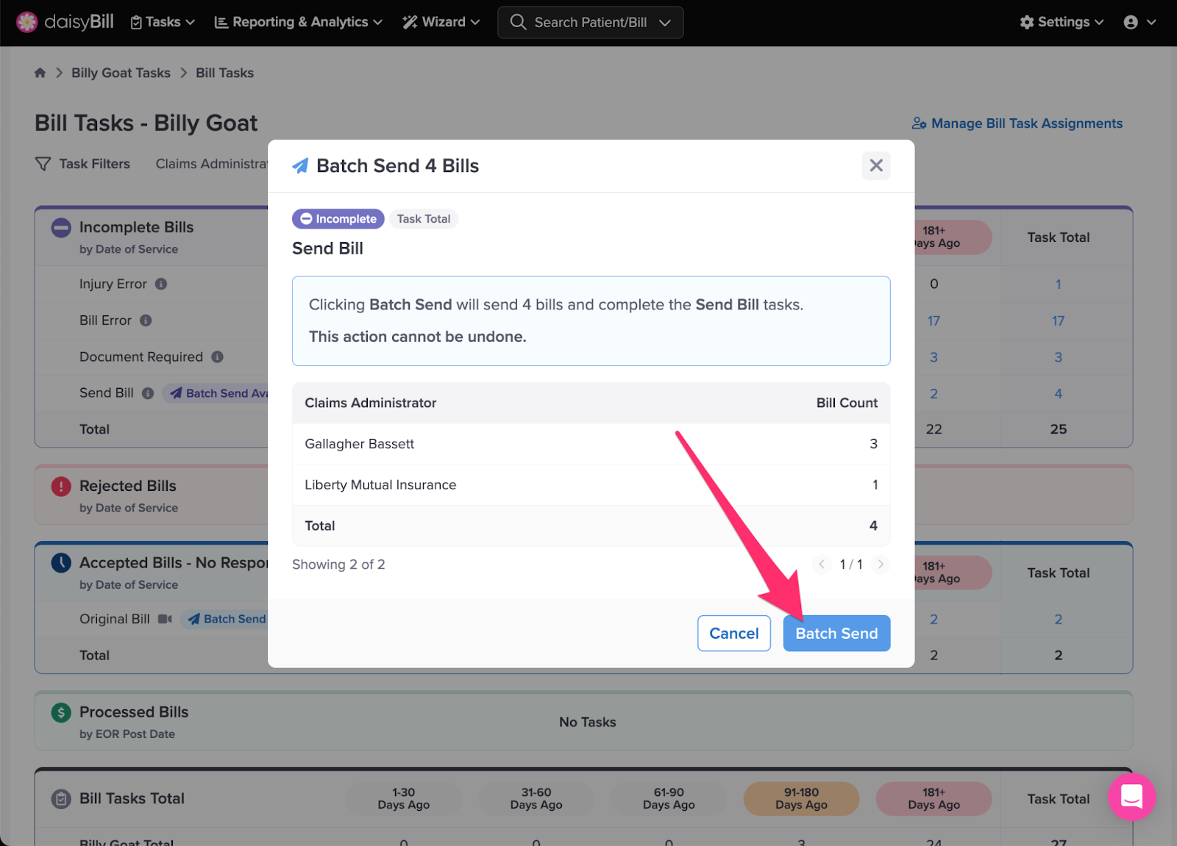The width and height of the screenshot is (1177, 846).
Task: Open the Settings dropdown
Action: pyautogui.click(x=1062, y=22)
